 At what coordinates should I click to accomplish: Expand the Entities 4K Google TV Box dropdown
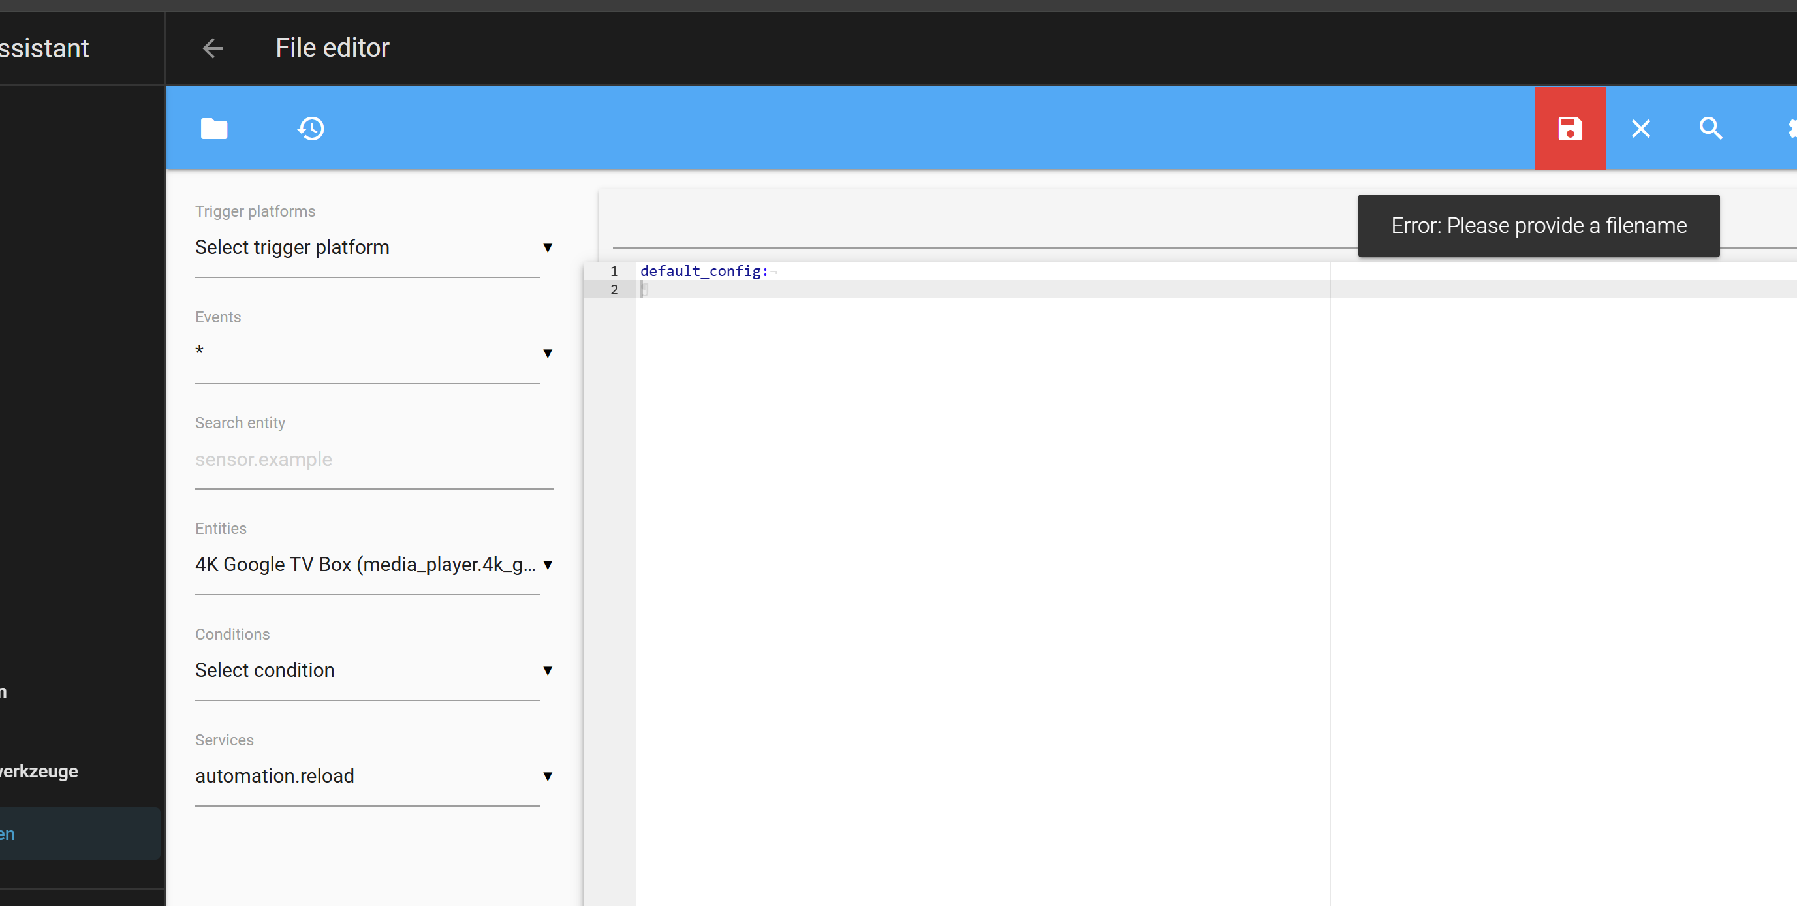(x=373, y=564)
